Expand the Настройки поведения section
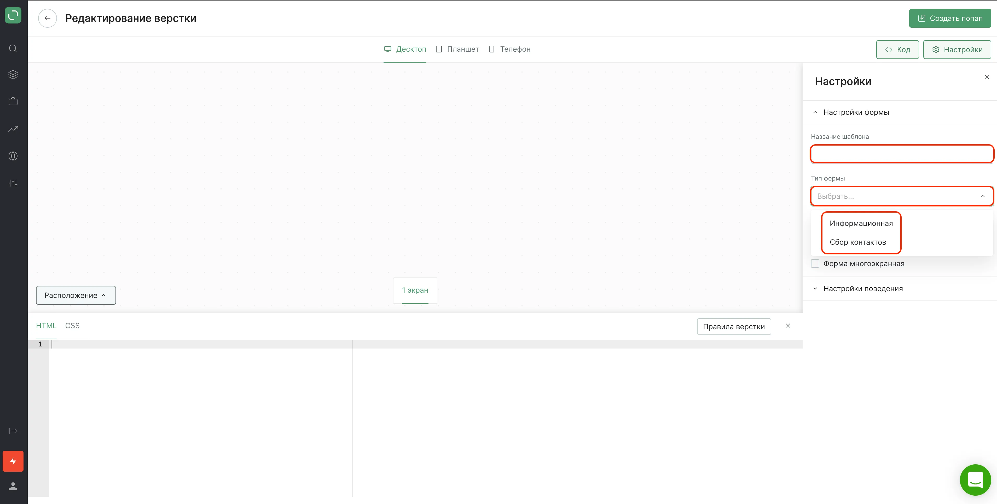The height and width of the screenshot is (504, 997). click(900, 289)
